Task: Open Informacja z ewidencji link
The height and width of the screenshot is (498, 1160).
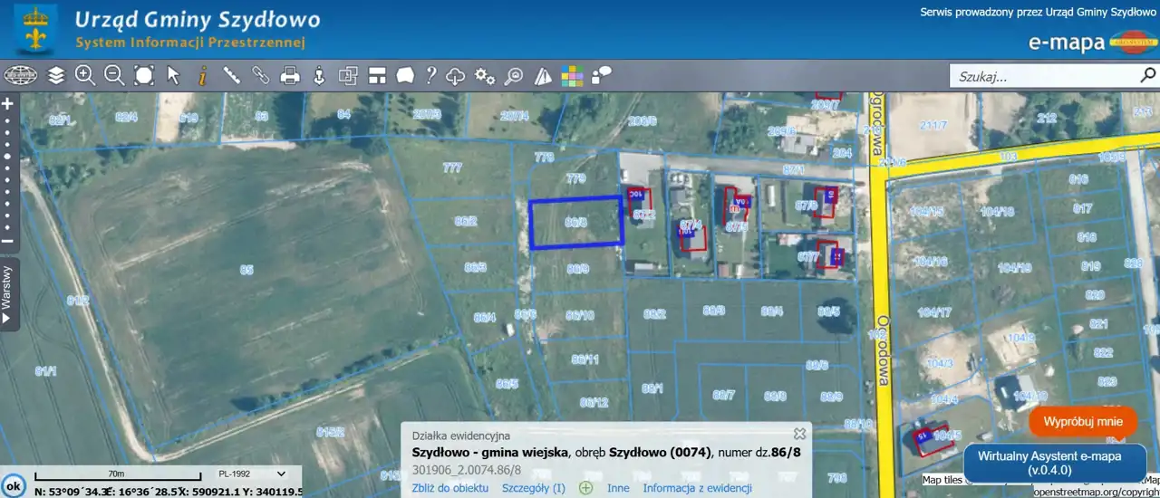Action: coord(698,488)
